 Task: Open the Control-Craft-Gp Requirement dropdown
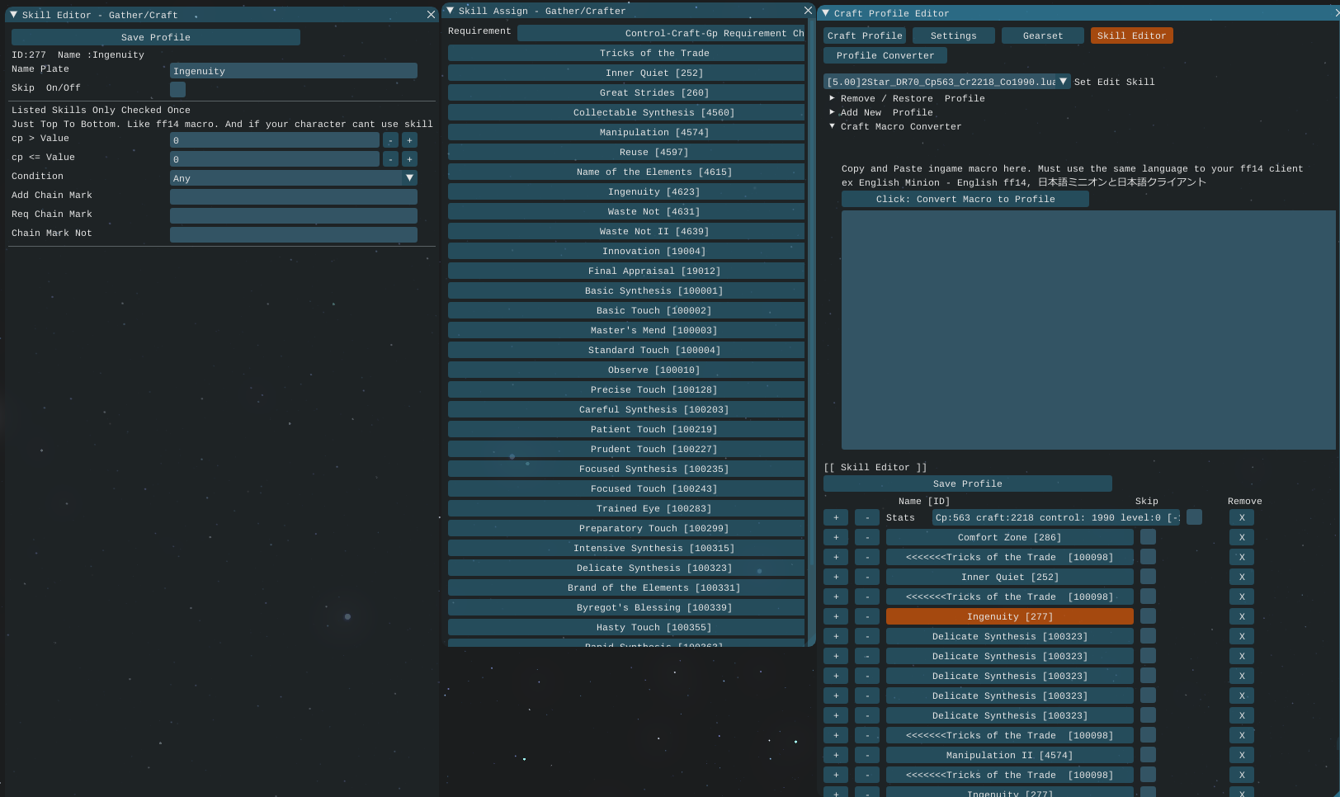(661, 33)
